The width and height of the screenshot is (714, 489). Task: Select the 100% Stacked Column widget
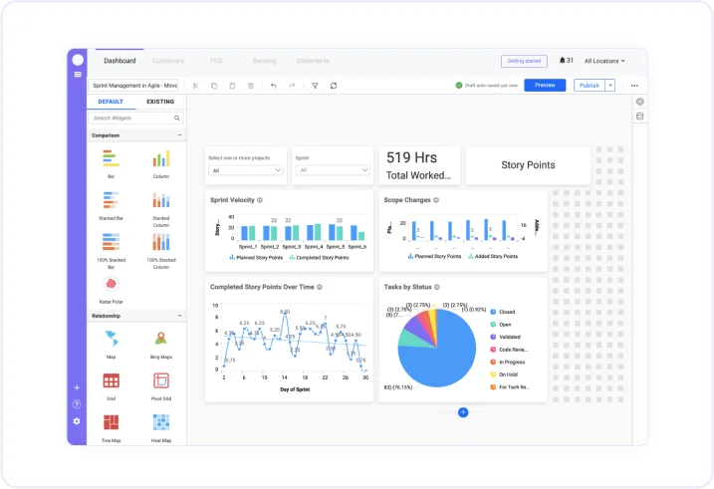[161, 250]
